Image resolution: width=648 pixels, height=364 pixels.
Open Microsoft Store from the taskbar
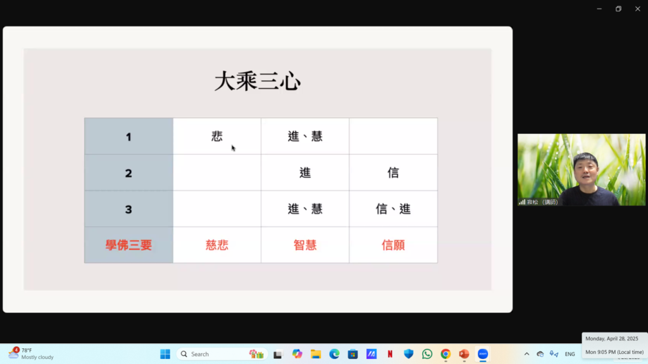point(352,354)
